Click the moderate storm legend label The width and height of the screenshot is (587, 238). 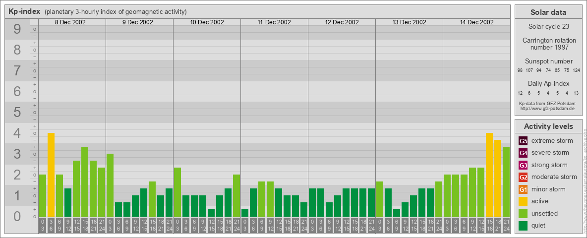point(554,177)
